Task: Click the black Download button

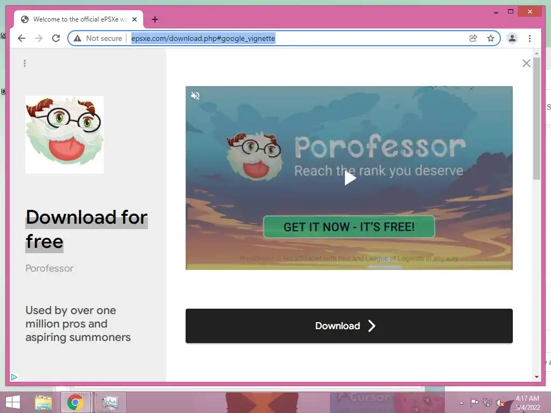Action: 349,326
